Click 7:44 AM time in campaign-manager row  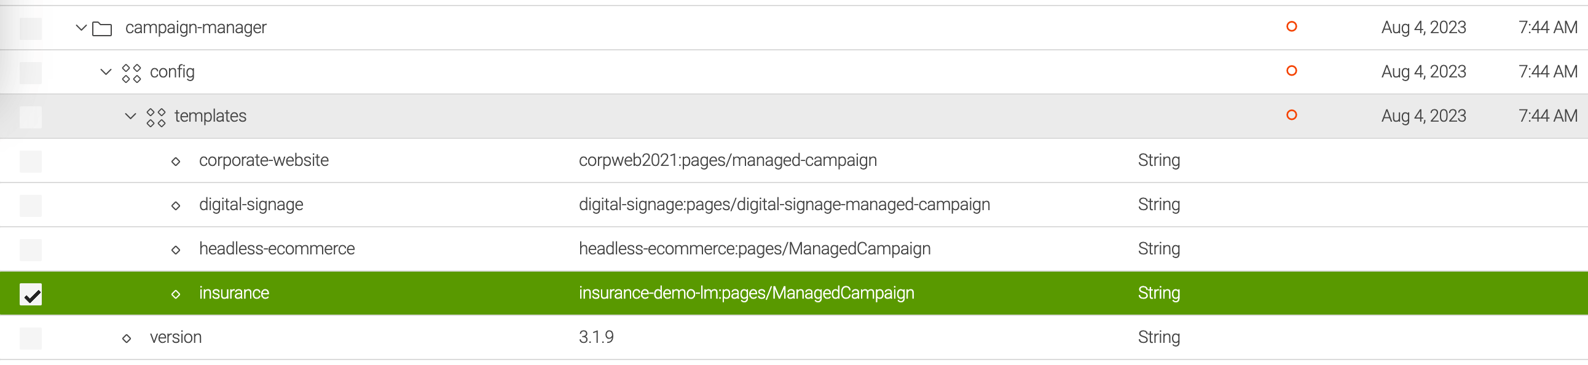(1548, 28)
